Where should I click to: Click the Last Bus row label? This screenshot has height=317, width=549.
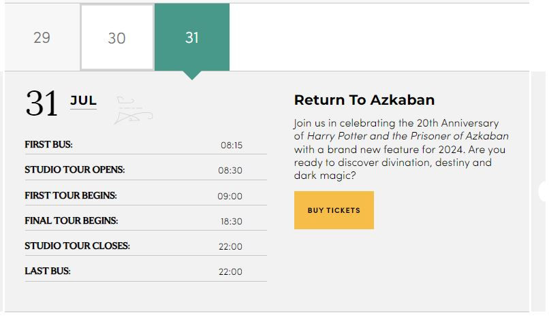(47, 271)
